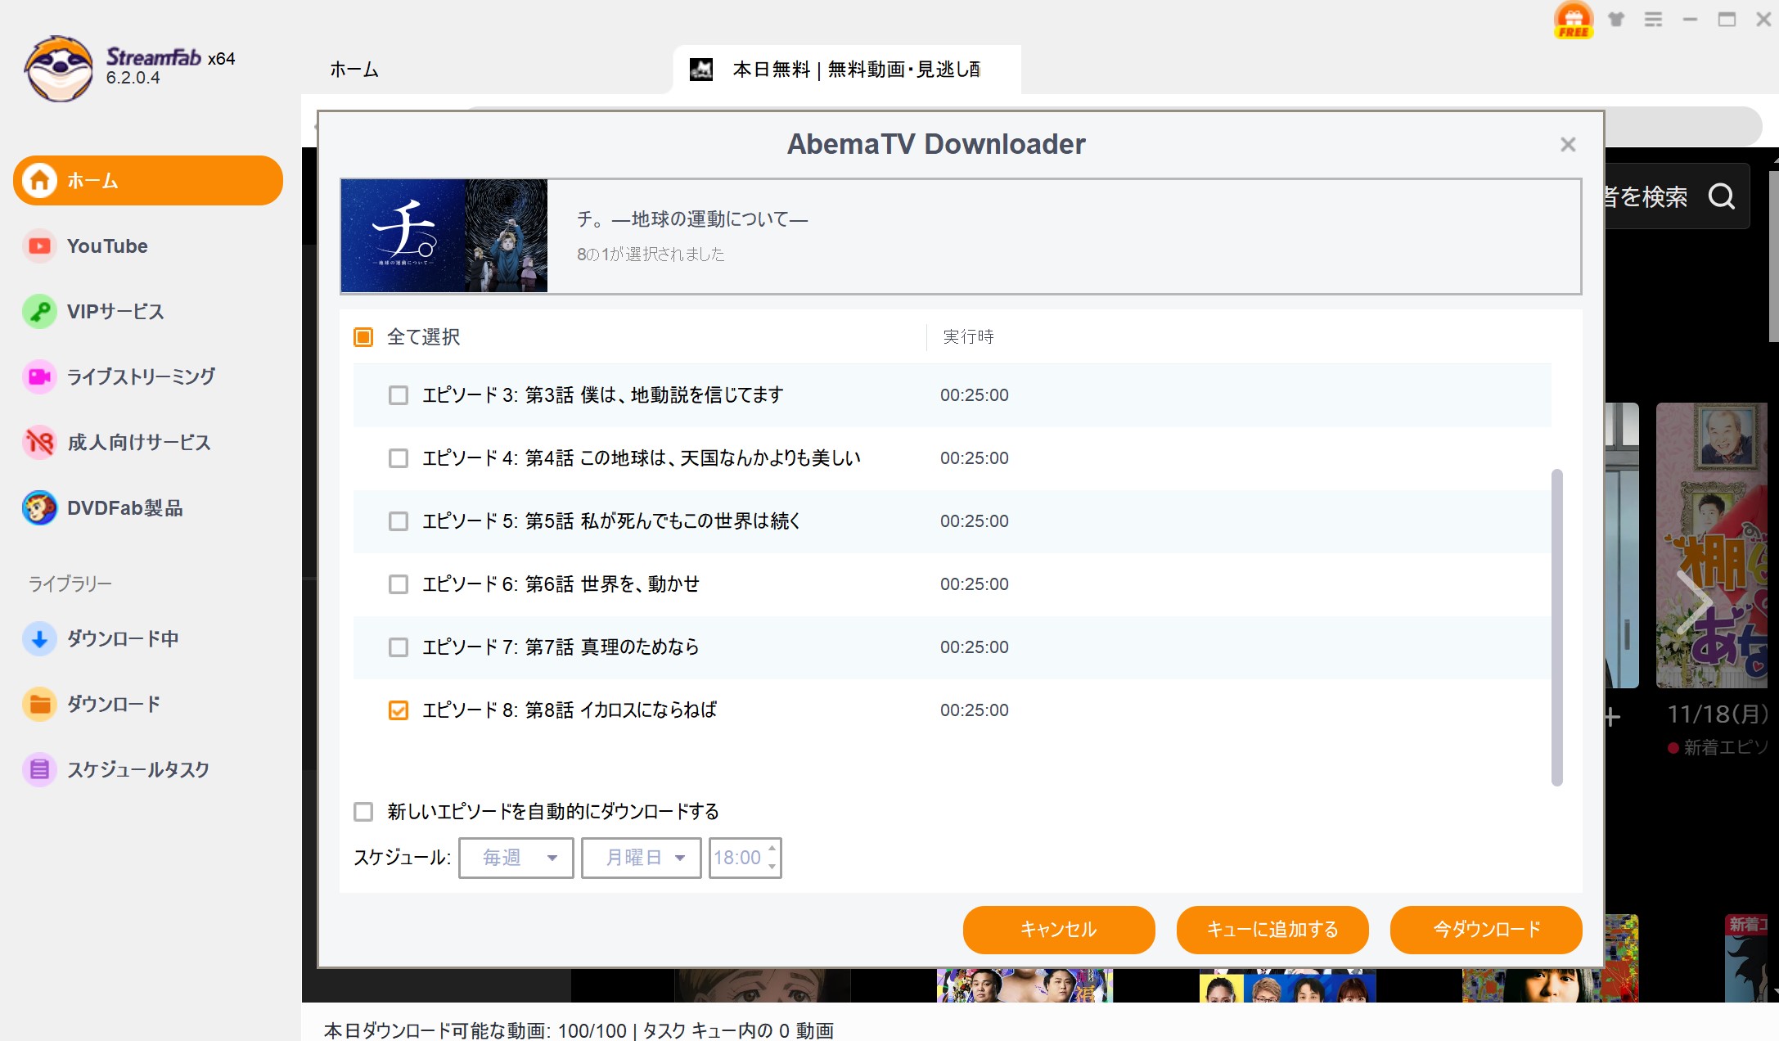Check エピソード 6 checkbox
Image resolution: width=1779 pixels, height=1041 pixels.
point(399,584)
